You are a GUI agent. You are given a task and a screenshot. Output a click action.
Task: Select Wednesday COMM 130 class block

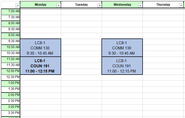(122, 48)
